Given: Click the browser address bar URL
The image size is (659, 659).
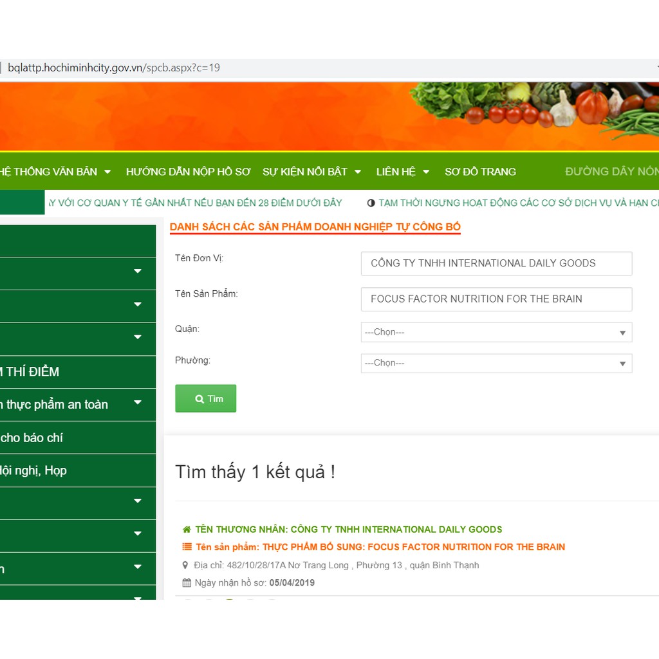Looking at the screenshot, I should coord(114,68).
